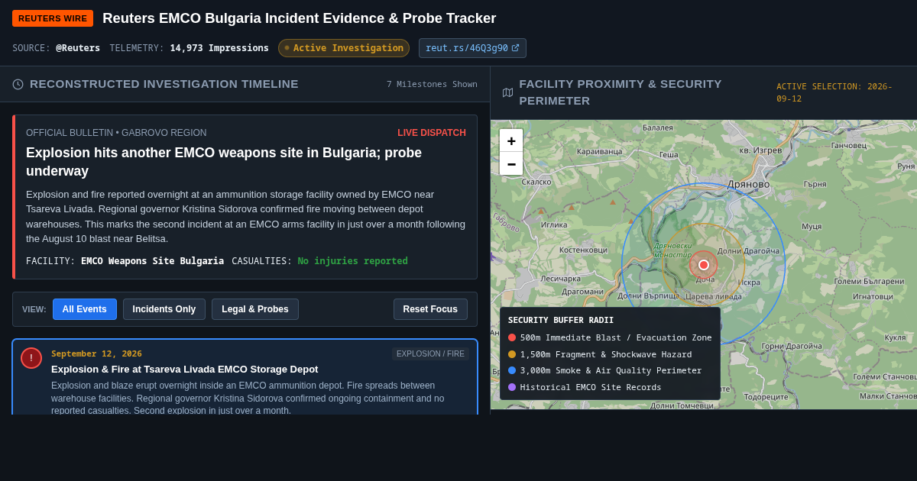
Task: Click EMCO Weapons Site Bulgaria facility name
Action: [x=153, y=261]
